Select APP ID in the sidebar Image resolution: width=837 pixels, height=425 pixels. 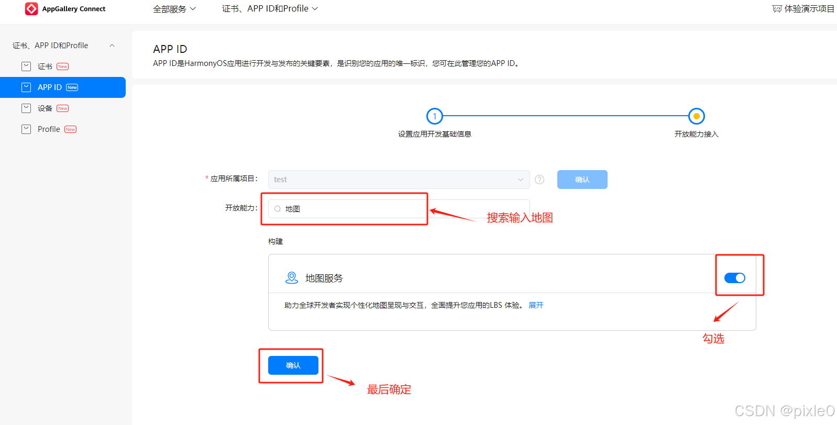(63, 87)
